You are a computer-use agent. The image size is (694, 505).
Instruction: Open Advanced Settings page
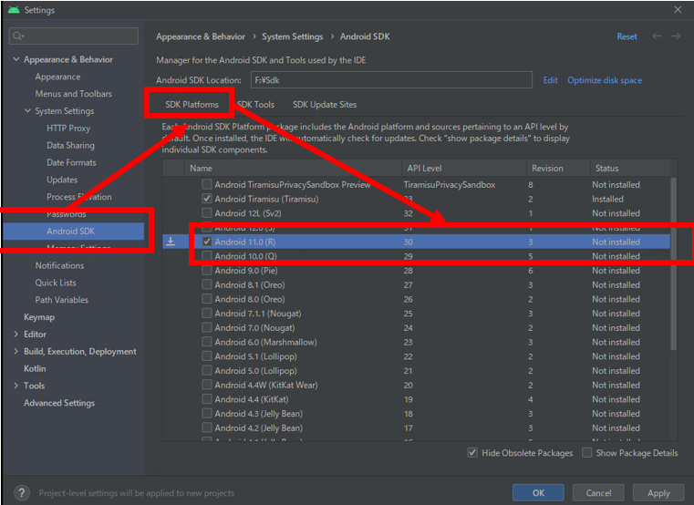click(x=59, y=403)
